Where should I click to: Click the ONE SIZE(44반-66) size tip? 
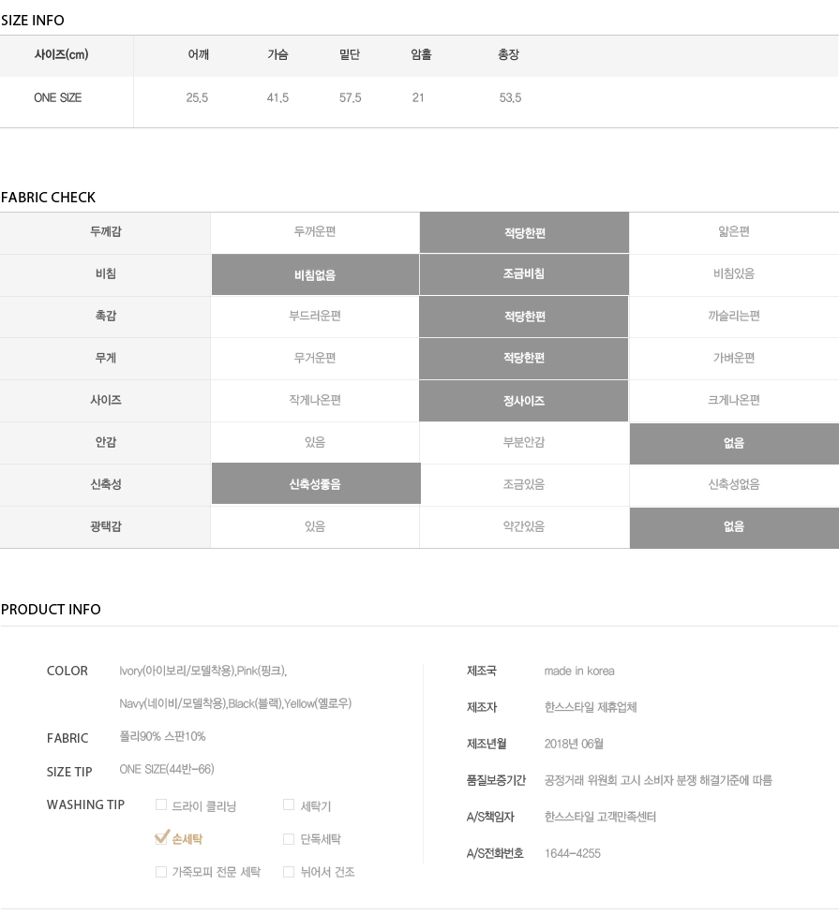[167, 770]
